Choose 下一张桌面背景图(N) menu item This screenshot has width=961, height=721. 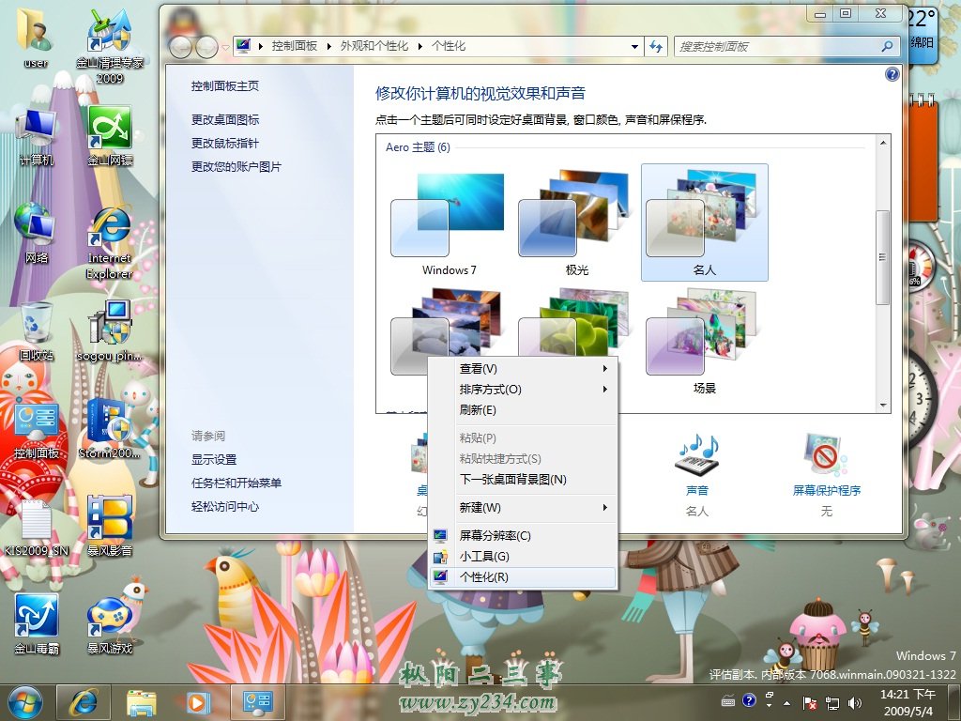pyautogui.click(x=523, y=480)
